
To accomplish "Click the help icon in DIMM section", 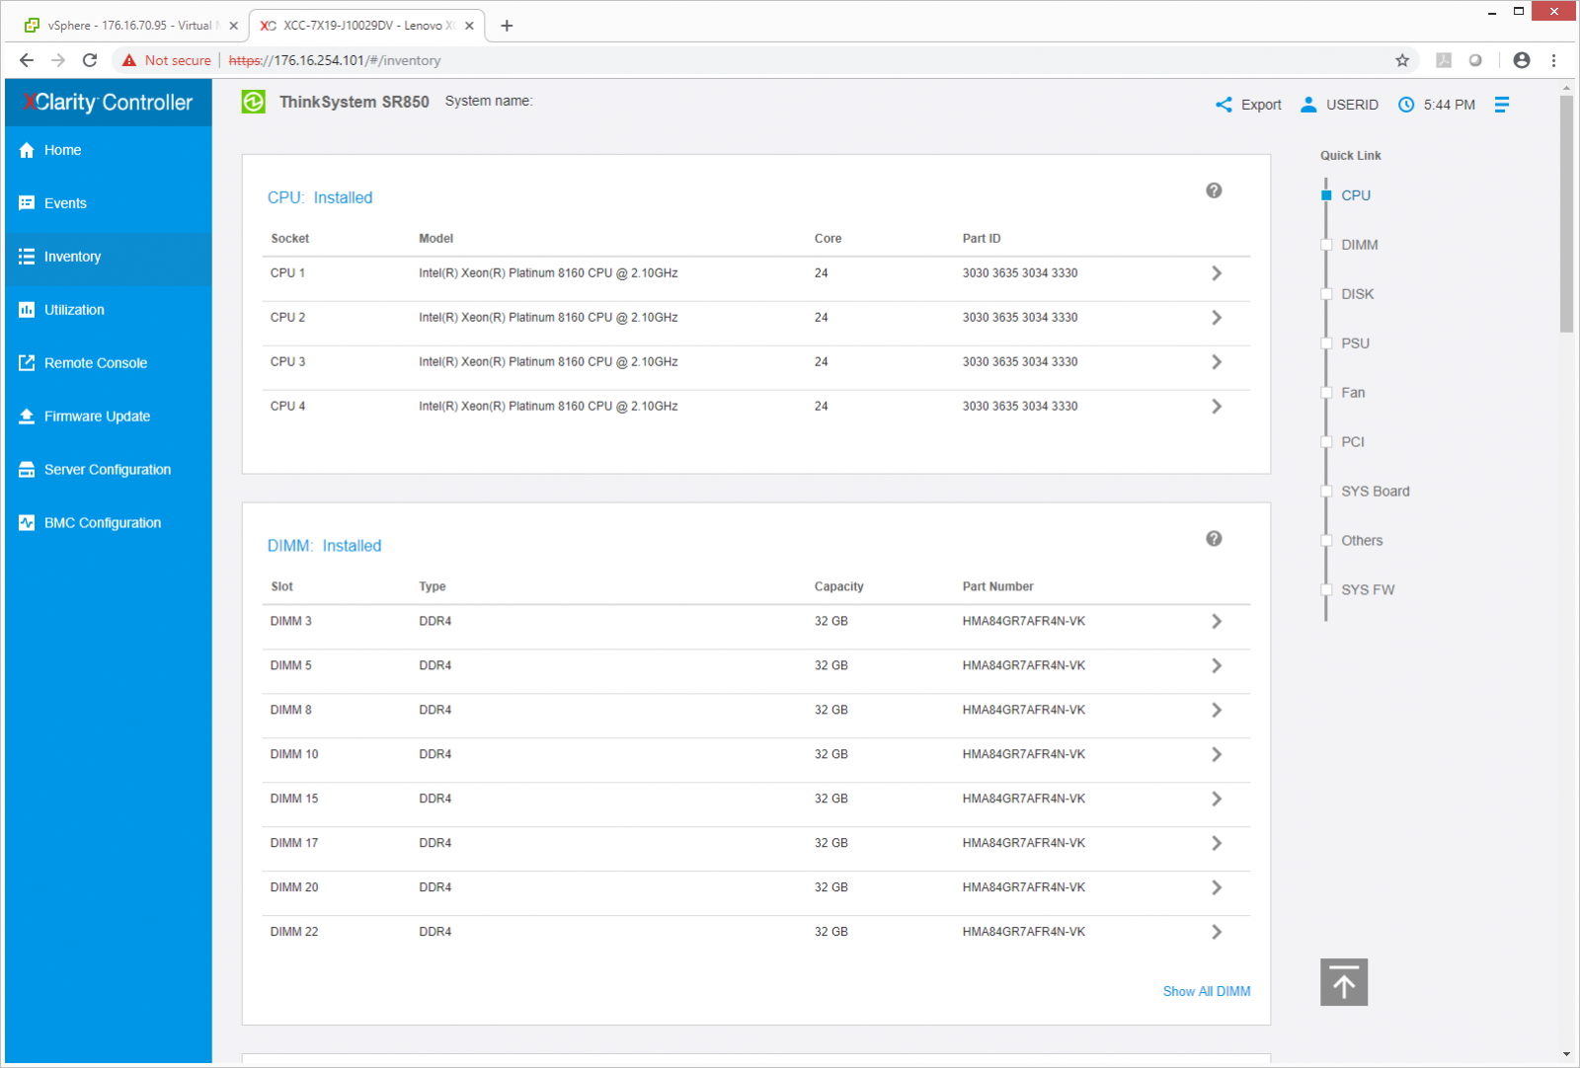I will coord(1214,539).
